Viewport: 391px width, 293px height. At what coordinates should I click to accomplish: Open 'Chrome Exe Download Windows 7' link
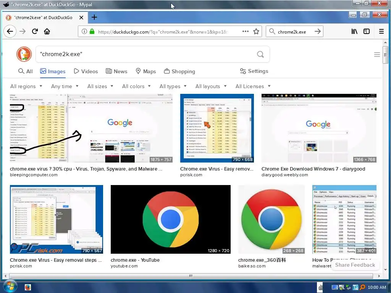point(313,169)
